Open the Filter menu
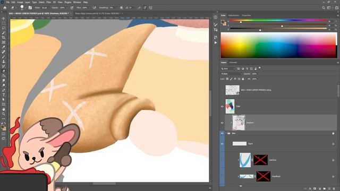This screenshot has height=191, width=340. pyautogui.click(x=48, y=2)
